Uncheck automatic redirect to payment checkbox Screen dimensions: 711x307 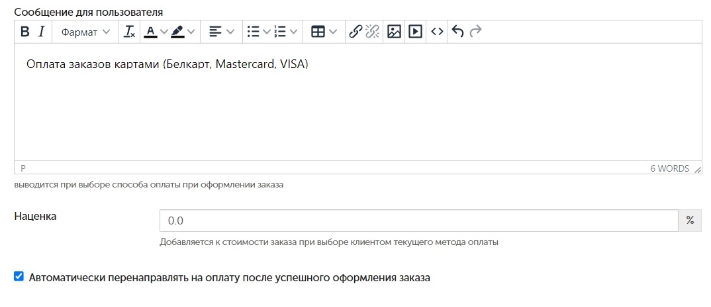coord(19,276)
